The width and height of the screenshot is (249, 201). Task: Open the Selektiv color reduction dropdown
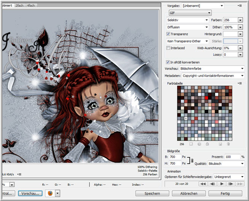point(187,20)
